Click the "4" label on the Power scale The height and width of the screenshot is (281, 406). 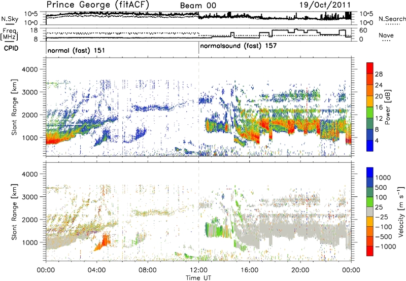click(x=377, y=141)
